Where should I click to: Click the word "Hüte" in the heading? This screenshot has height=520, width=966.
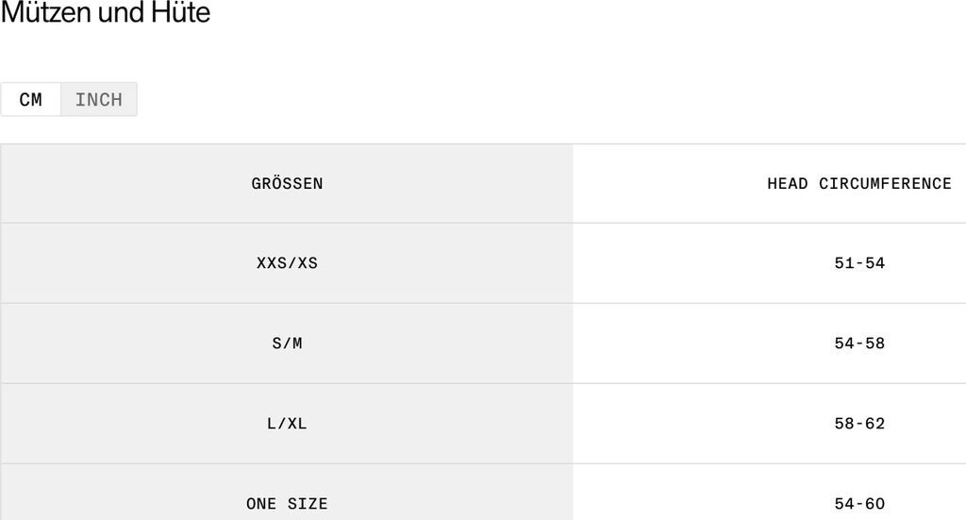point(182,13)
